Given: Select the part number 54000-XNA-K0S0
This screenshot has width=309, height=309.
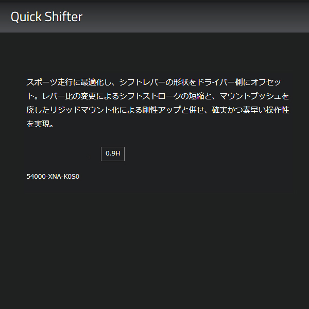Looking at the screenshot, I should point(53,177).
